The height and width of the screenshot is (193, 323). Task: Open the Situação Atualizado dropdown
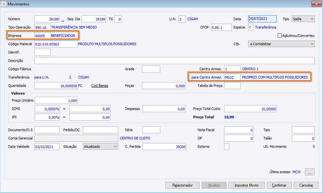100,147
